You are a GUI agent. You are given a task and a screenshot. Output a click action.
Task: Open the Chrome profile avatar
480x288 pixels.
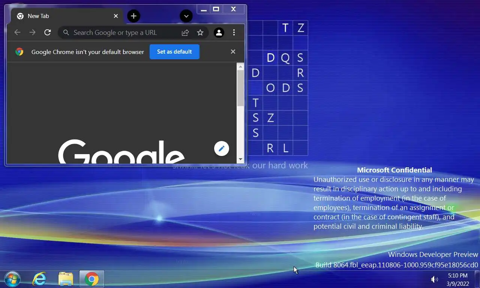click(x=219, y=33)
